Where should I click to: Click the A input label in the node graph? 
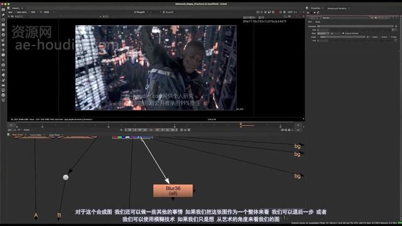pyautogui.click(x=36, y=215)
